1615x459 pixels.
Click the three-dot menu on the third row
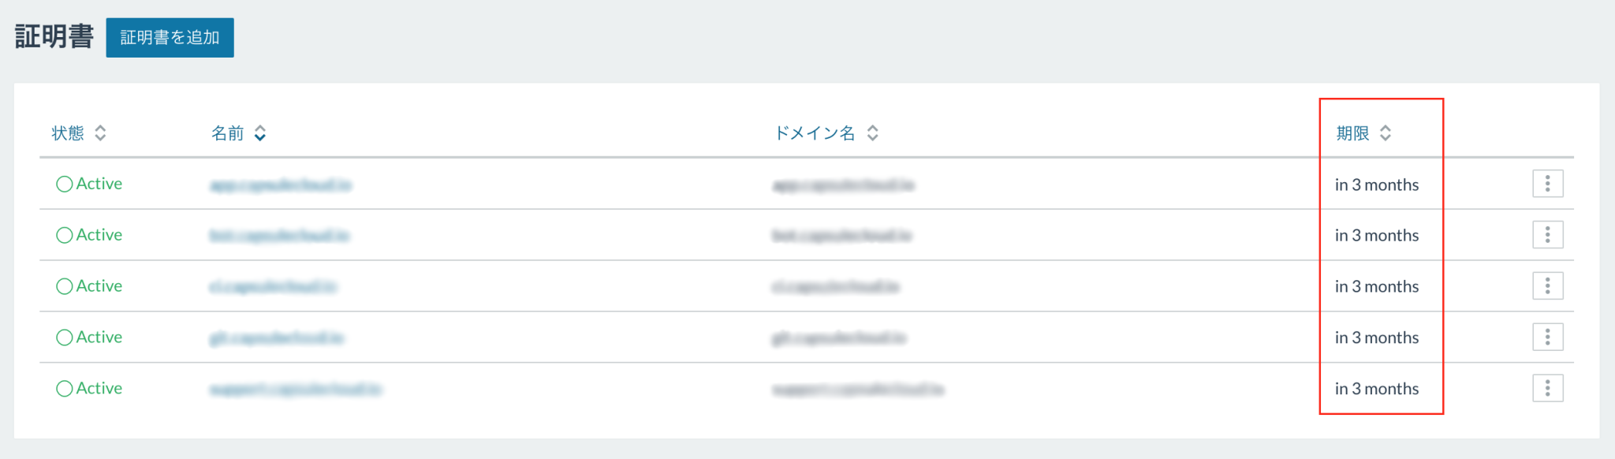[1546, 285]
